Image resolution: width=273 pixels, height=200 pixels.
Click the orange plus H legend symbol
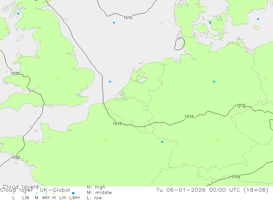[x=54, y=193]
